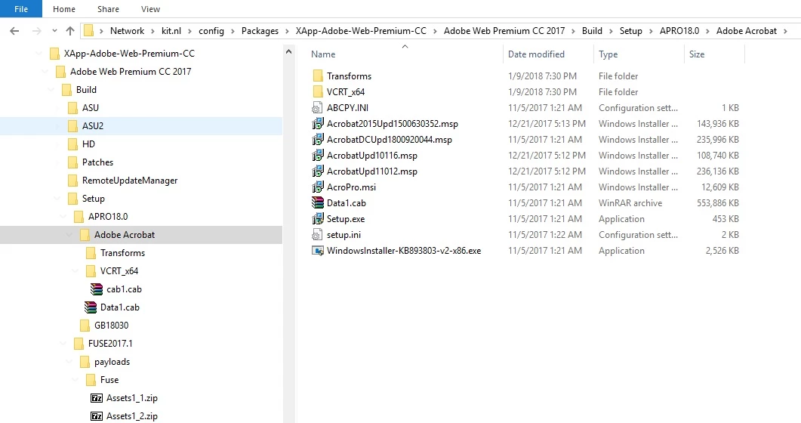Click Network in the address breadcrumb
The width and height of the screenshot is (801, 423).
tap(127, 31)
